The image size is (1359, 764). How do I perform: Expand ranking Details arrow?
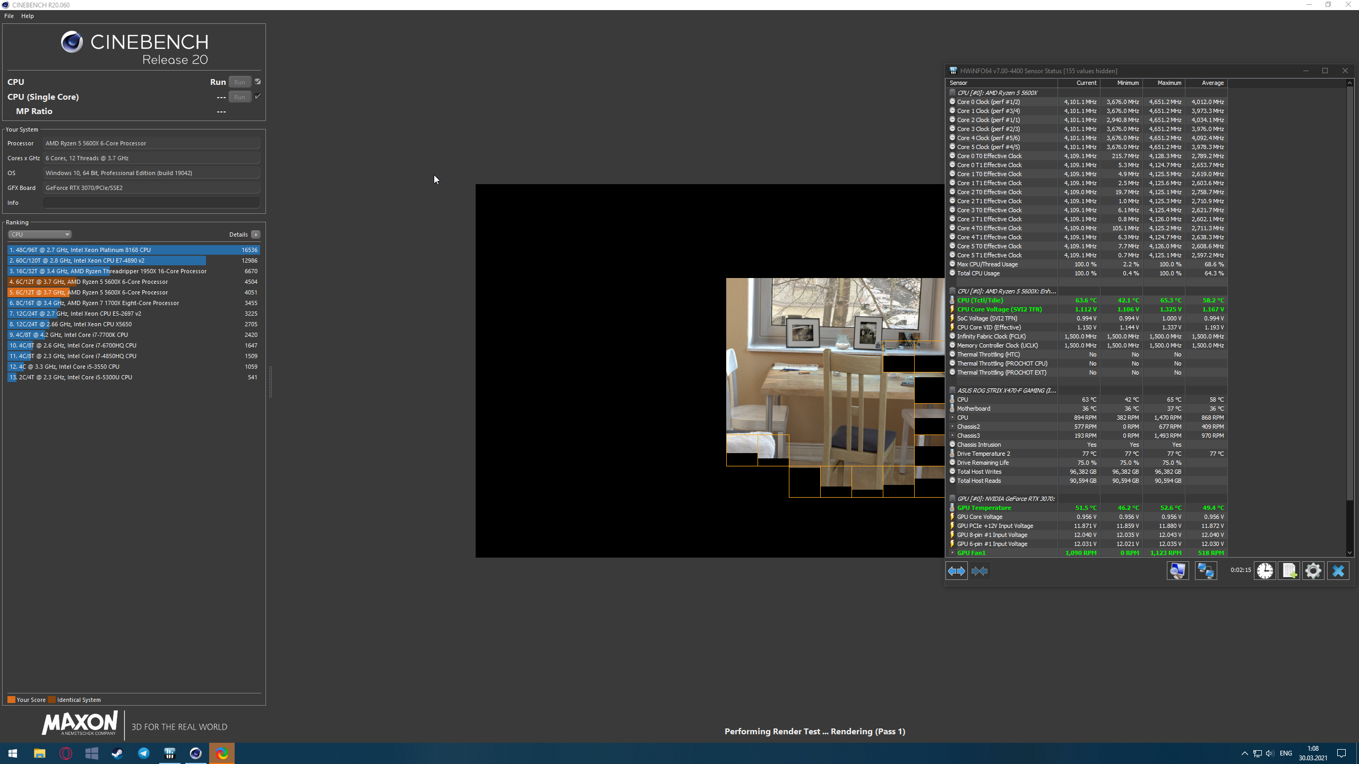256,235
